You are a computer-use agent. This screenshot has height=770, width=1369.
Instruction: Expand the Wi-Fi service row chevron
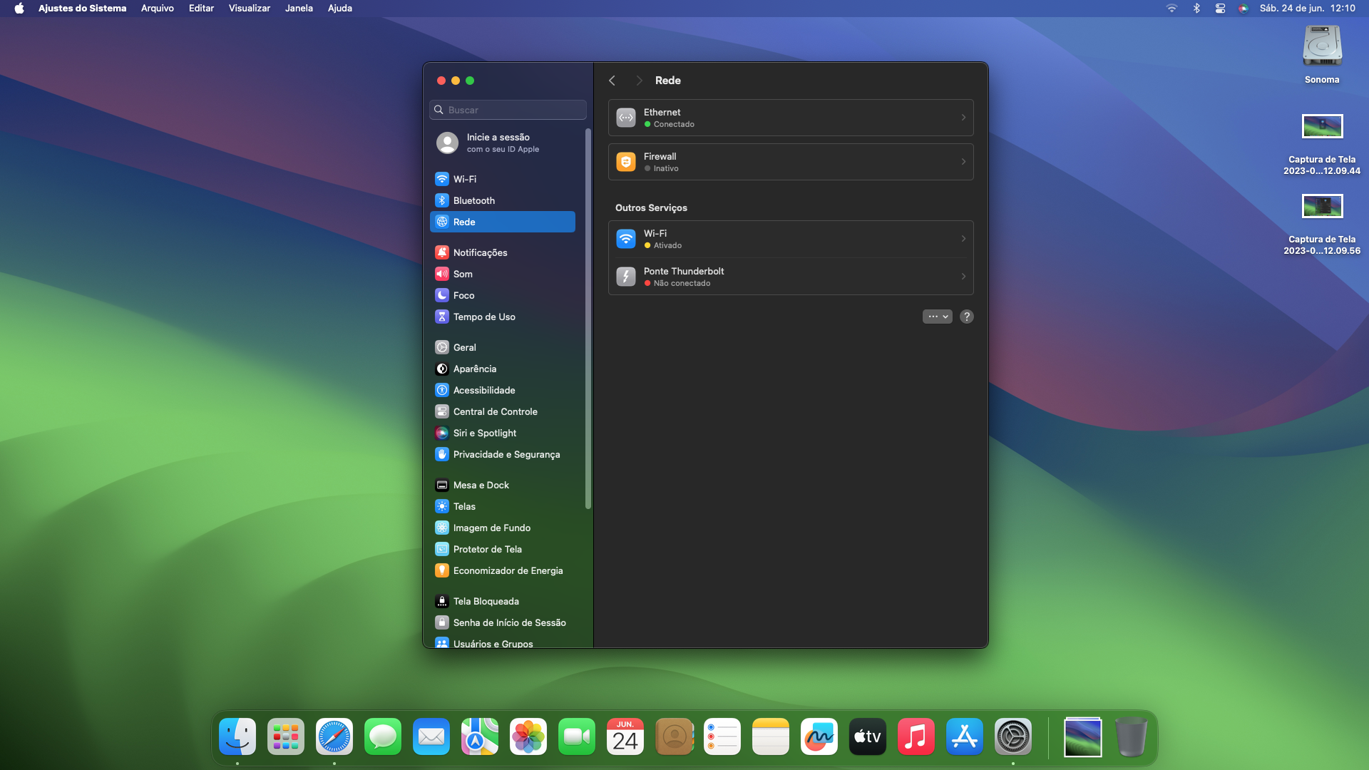pyautogui.click(x=963, y=239)
